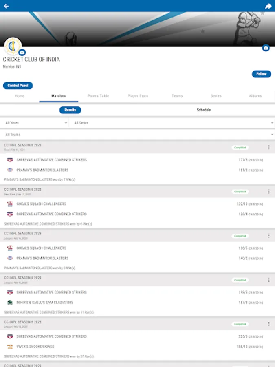This screenshot has height=367, width=275.
Task: Open Mihir's & Sanju's Gym Gladiators team name
Action: 45,303
